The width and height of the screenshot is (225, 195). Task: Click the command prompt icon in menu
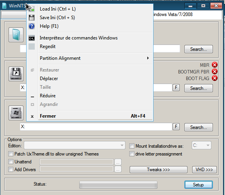tap(32, 38)
